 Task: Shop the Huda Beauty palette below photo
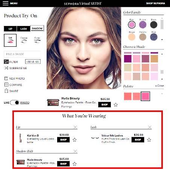pyautogui.click(x=105, y=104)
